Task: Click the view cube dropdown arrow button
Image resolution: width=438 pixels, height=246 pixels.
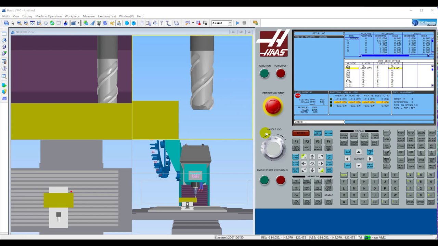Action: tap(79, 23)
